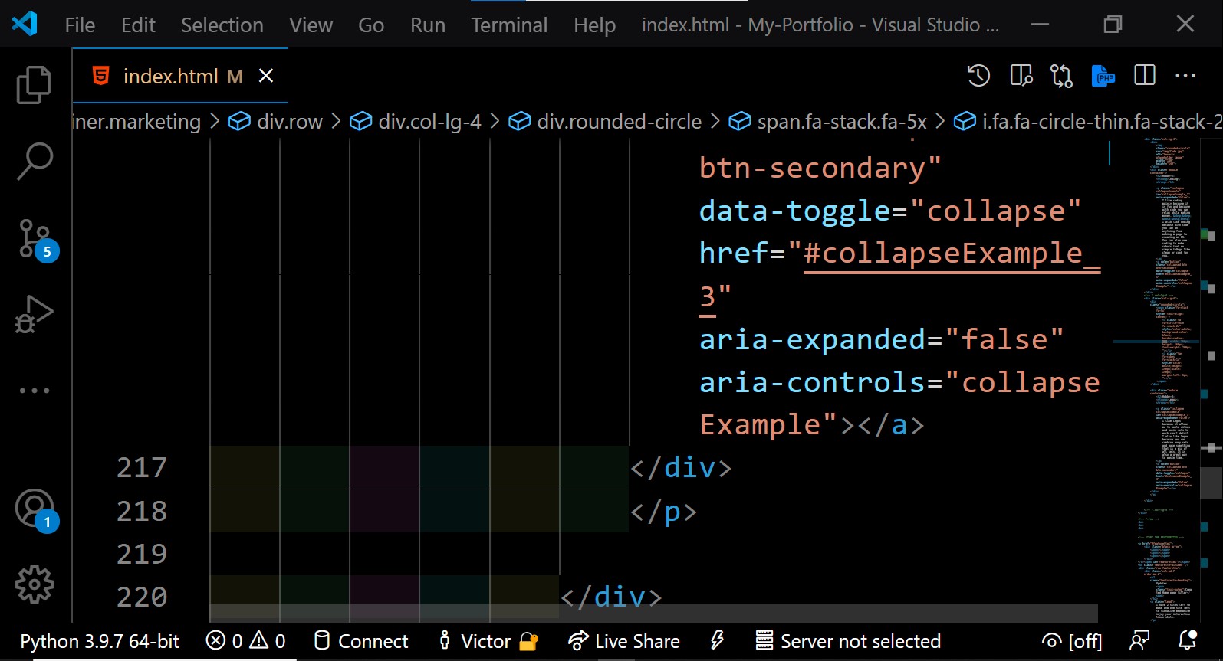The image size is (1223, 661).
Task: Click the data-toggle="collapse" attribute text
Action: pyautogui.click(x=890, y=211)
